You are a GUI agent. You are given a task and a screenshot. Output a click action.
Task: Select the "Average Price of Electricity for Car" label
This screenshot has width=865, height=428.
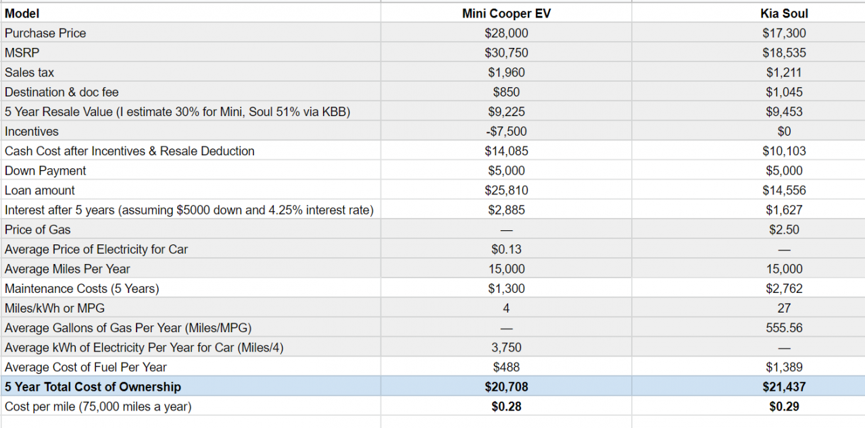pos(96,249)
